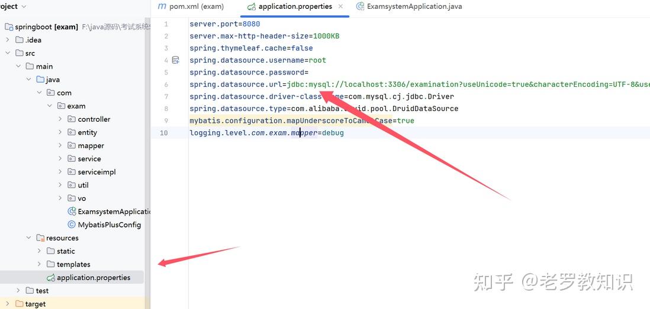The width and height of the screenshot is (650, 309).
Task: Select the MybatisPlusConfig class
Action: (x=110, y=225)
